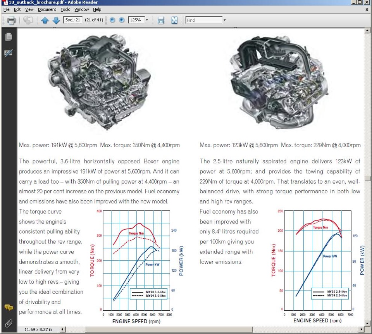Click the MY09 3.0-litre legend entry

(149, 296)
